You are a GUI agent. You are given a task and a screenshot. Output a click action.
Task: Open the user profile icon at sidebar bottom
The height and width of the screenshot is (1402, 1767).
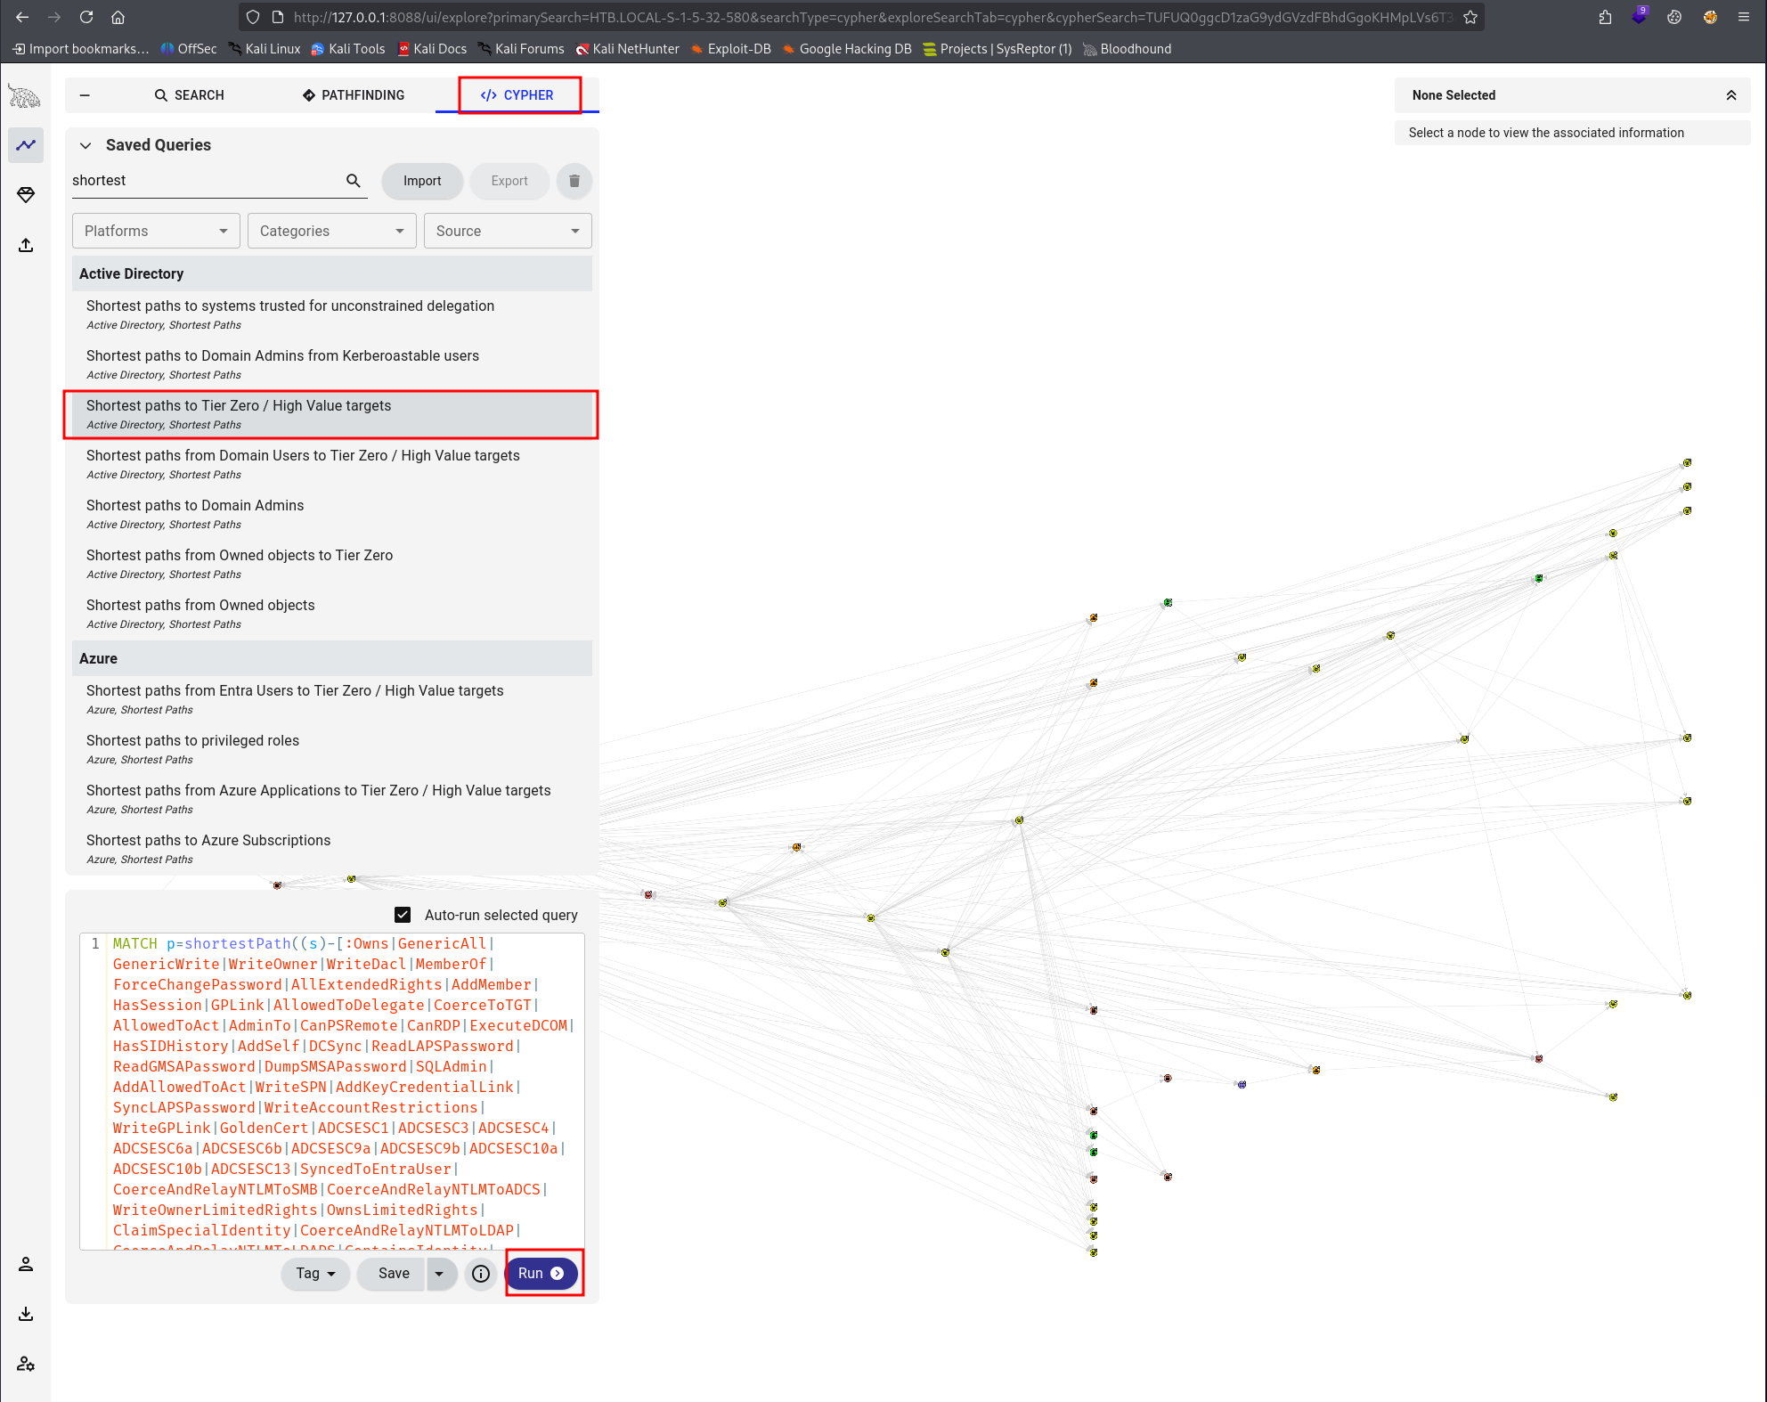point(25,1263)
